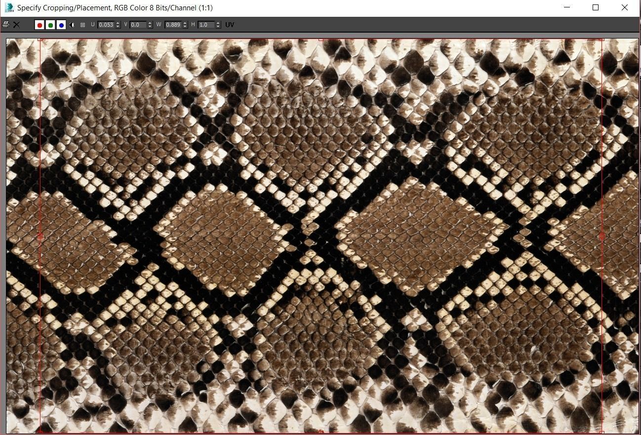Click the top-center crop region handle
The height and width of the screenshot is (435, 641).
click(321, 40)
